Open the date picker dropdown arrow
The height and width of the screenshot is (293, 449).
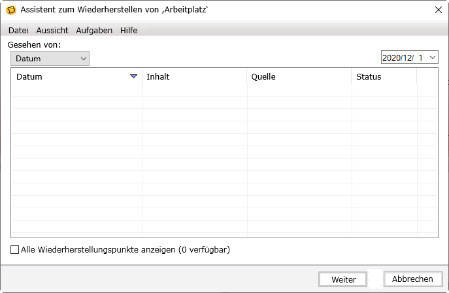[433, 58]
